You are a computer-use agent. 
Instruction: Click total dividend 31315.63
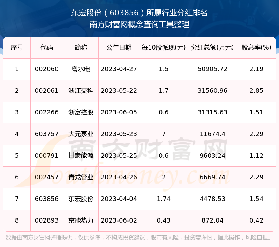212,112
